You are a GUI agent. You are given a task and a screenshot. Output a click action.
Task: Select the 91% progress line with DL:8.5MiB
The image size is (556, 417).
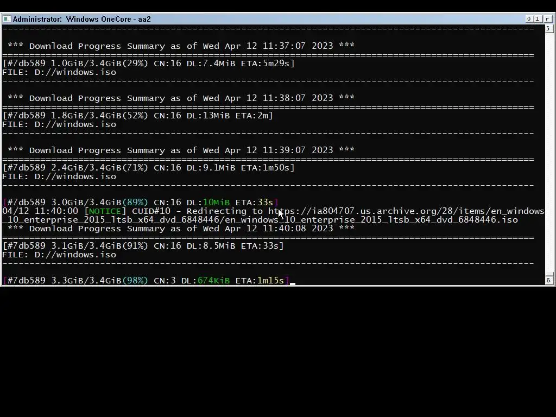click(143, 246)
